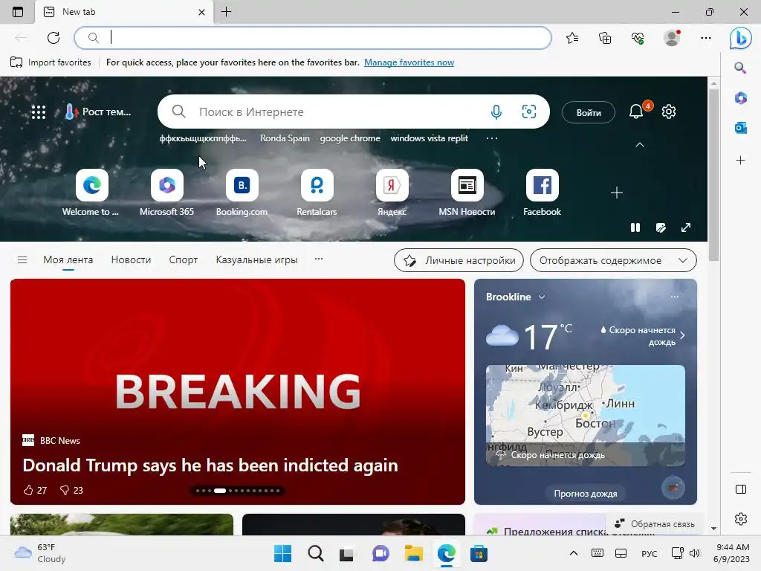Open sidebar customize settings gear
The image size is (761, 571).
point(741,519)
